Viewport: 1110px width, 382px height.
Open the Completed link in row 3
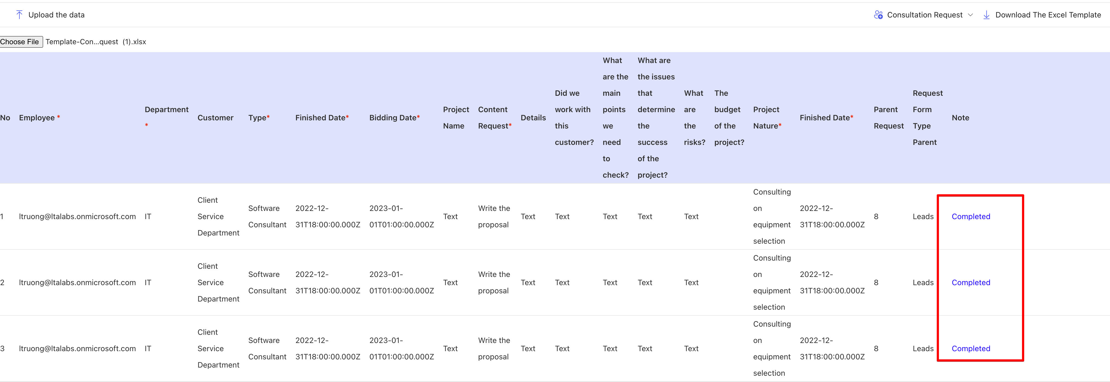970,348
